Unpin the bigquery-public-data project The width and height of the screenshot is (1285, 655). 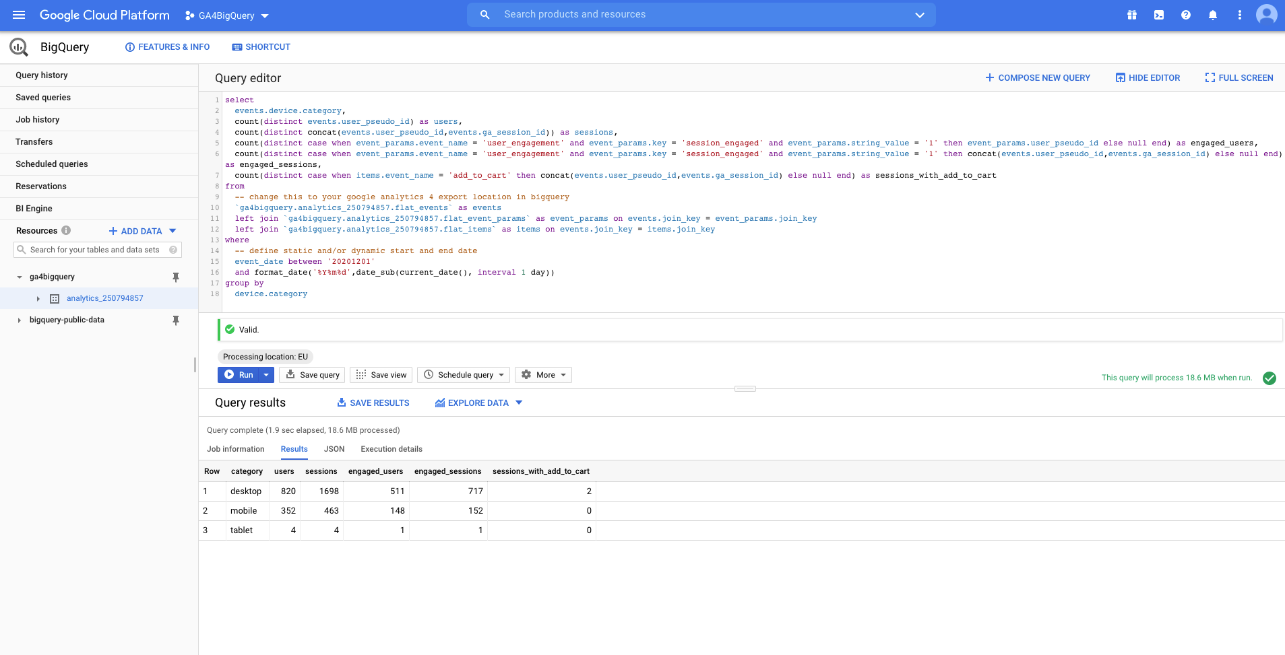(175, 320)
